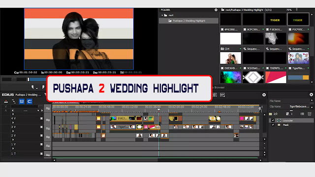315x177 pixels.
Task: Toggle insert/overwrite mode icon in timeline toolbar
Action: click(x=6, y=102)
